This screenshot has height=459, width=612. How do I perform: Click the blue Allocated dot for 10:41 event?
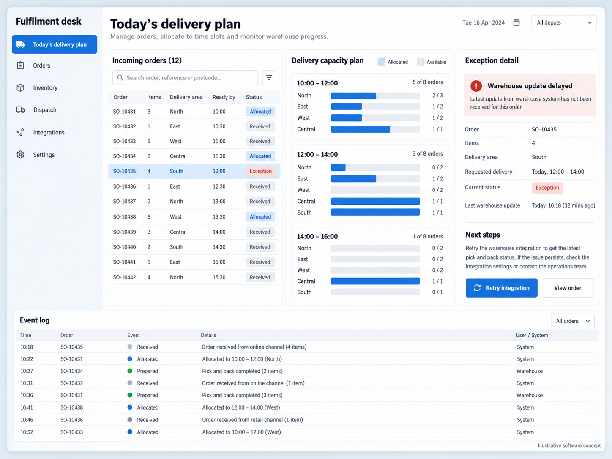[x=130, y=407]
